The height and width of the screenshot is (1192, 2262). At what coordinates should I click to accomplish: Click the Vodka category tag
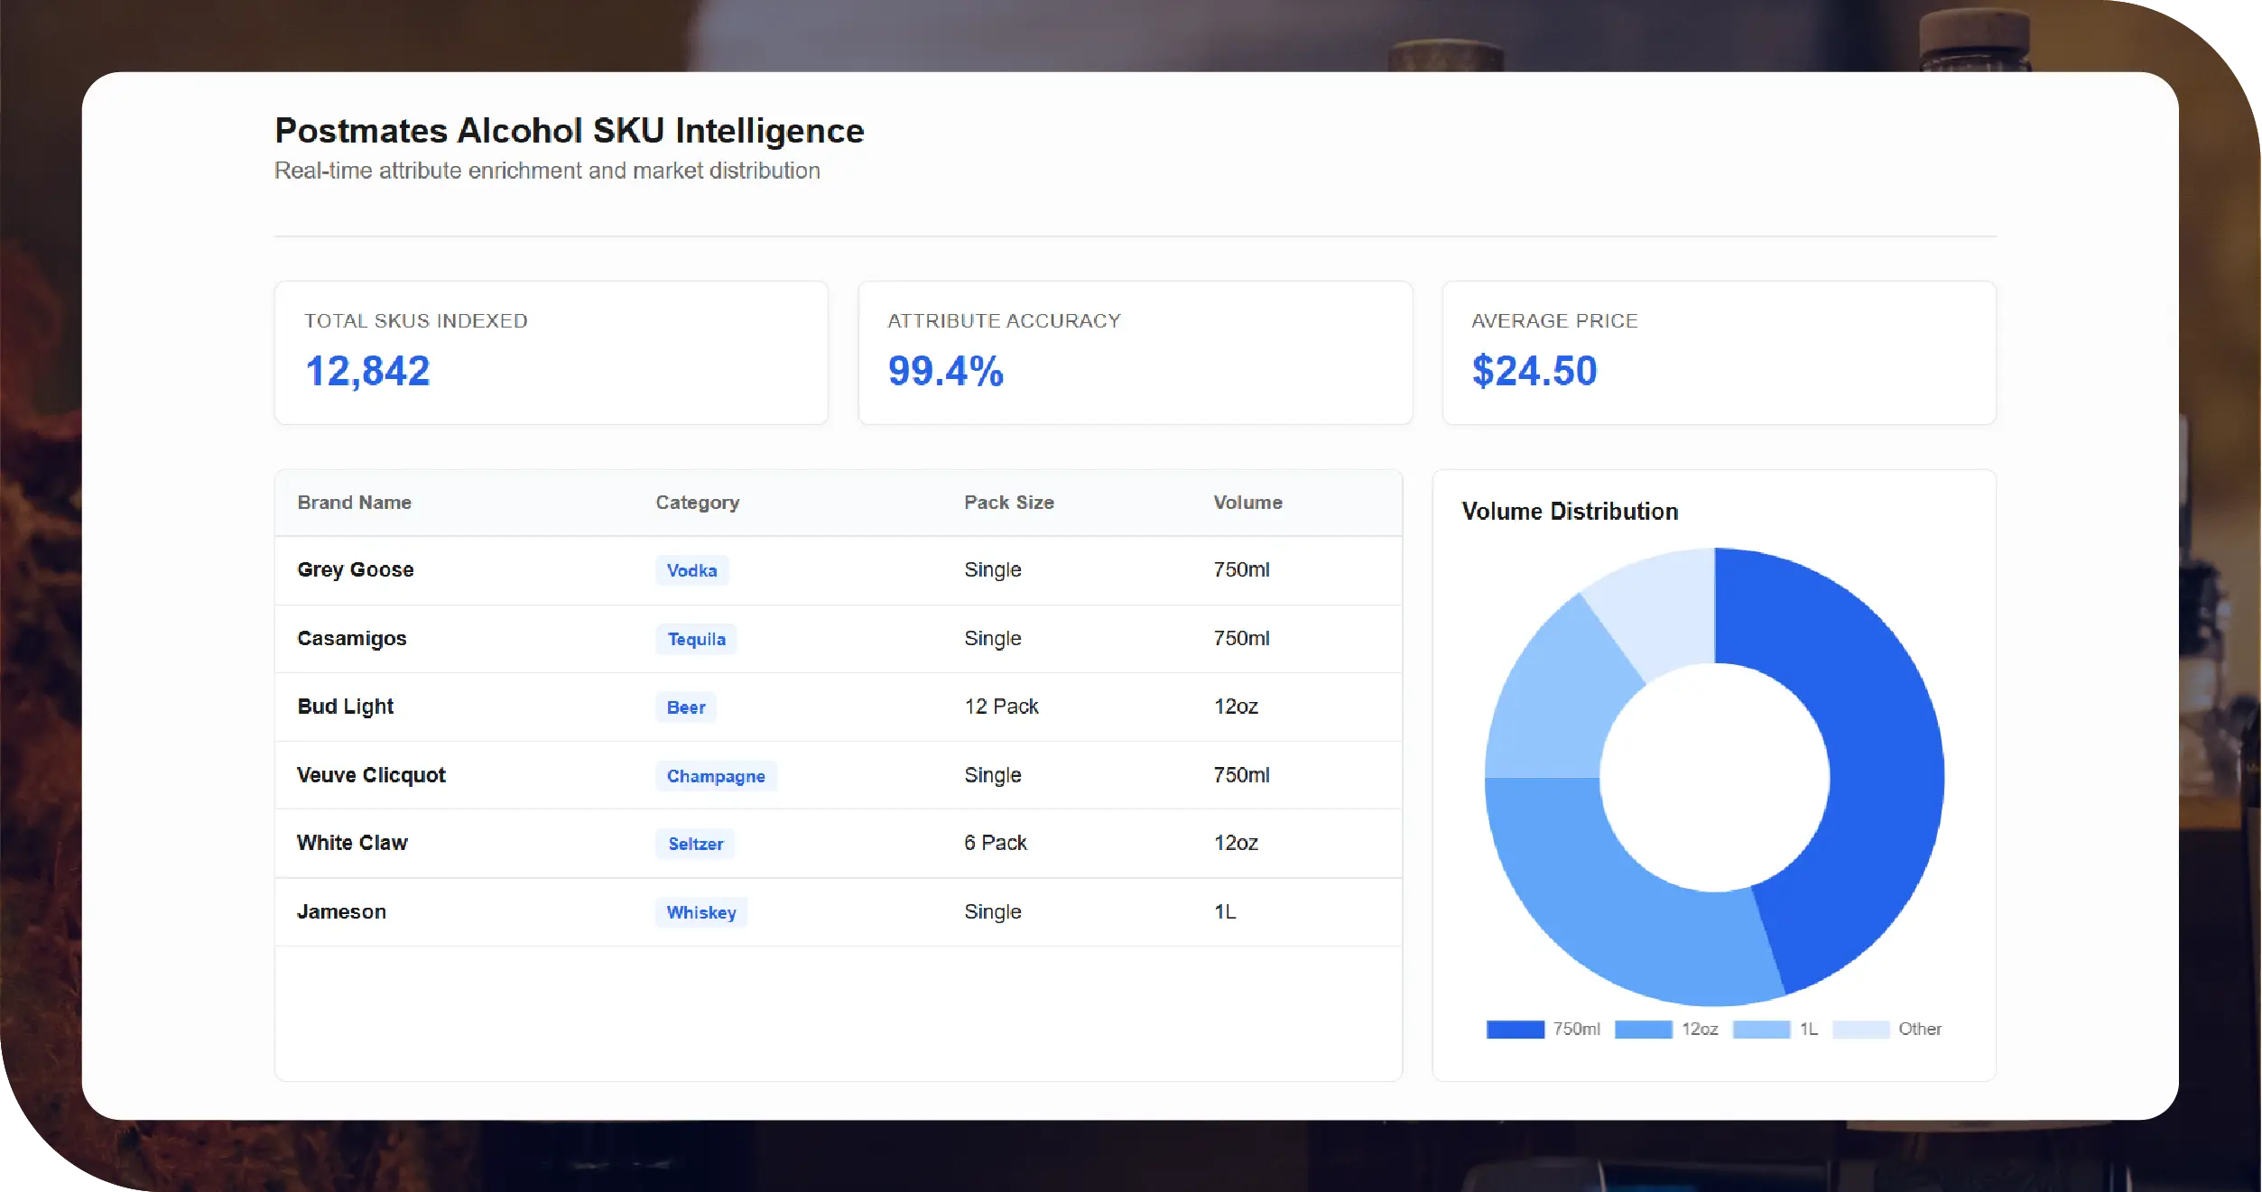(x=691, y=570)
